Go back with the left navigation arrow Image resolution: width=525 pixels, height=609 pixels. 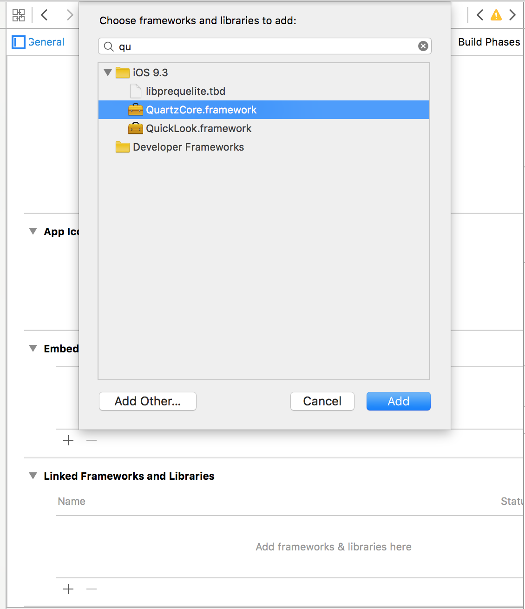(44, 15)
